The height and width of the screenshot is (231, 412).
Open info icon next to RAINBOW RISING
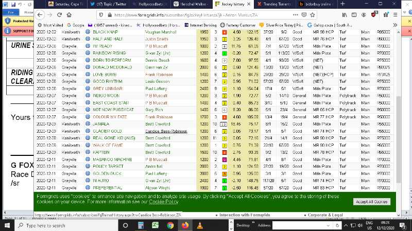(87, 53)
